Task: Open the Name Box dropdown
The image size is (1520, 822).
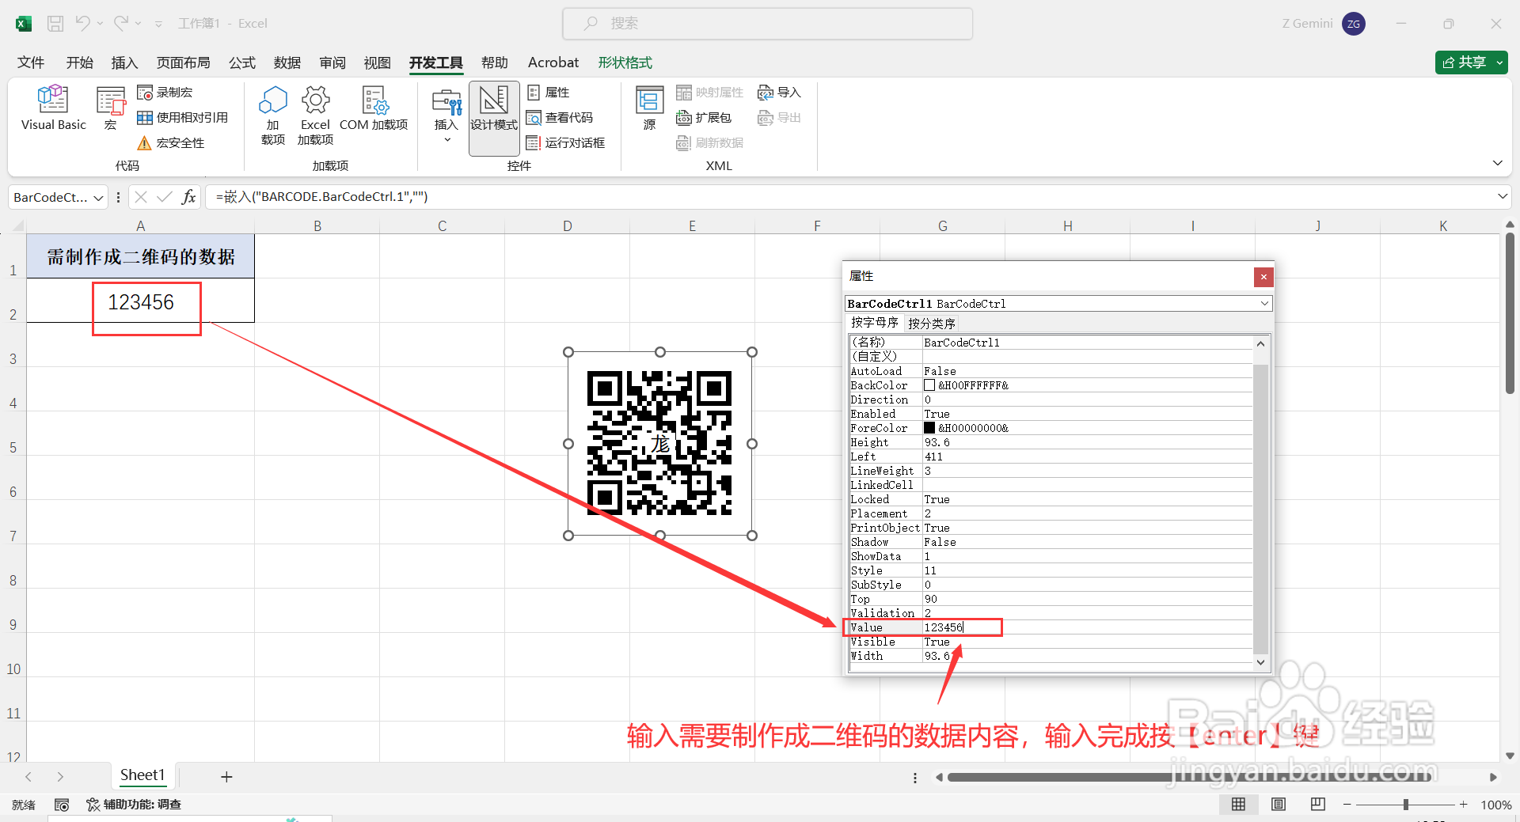Action: 98,196
